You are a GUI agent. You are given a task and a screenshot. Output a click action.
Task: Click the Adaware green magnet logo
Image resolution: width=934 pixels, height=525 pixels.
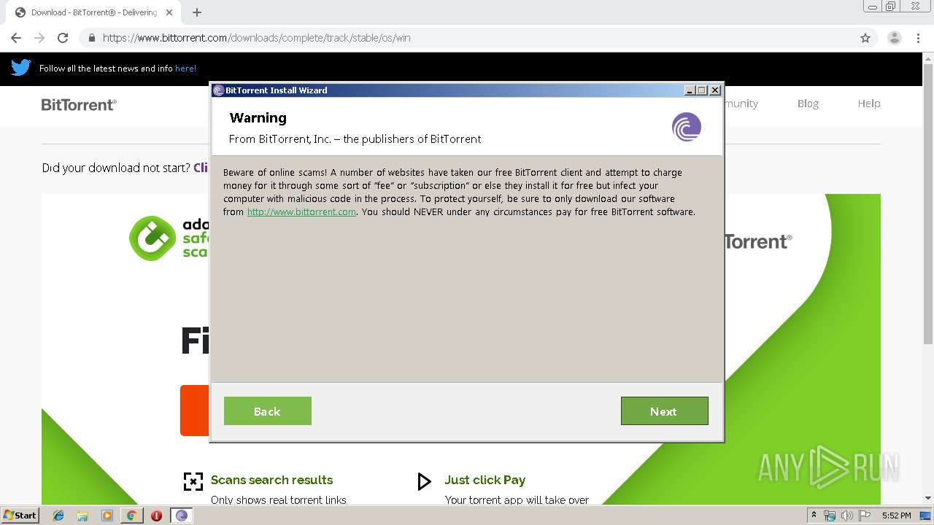pos(153,238)
